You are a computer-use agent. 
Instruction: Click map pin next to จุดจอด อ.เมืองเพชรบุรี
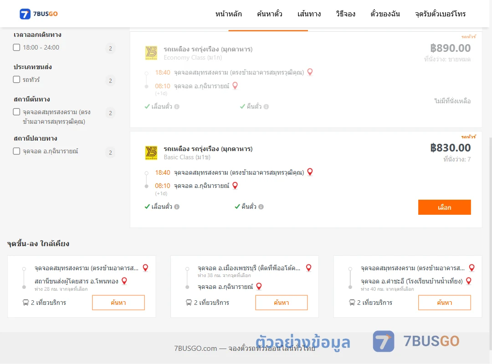[x=309, y=268]
